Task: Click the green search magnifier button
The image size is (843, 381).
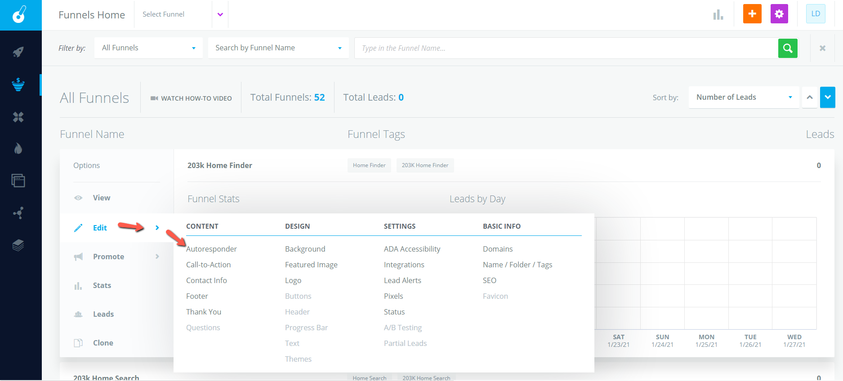Action: (x=788, y=48)
